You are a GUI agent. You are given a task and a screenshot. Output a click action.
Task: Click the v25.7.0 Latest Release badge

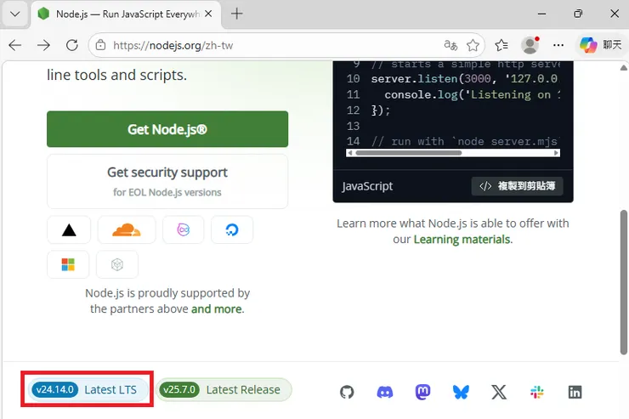point(224,390)
